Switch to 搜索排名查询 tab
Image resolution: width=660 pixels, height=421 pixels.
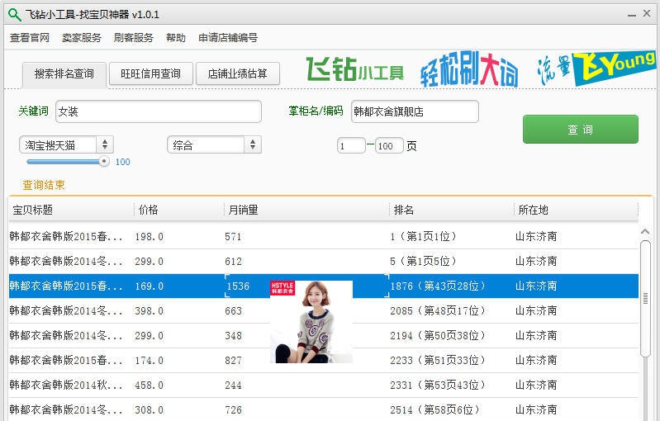64,74
